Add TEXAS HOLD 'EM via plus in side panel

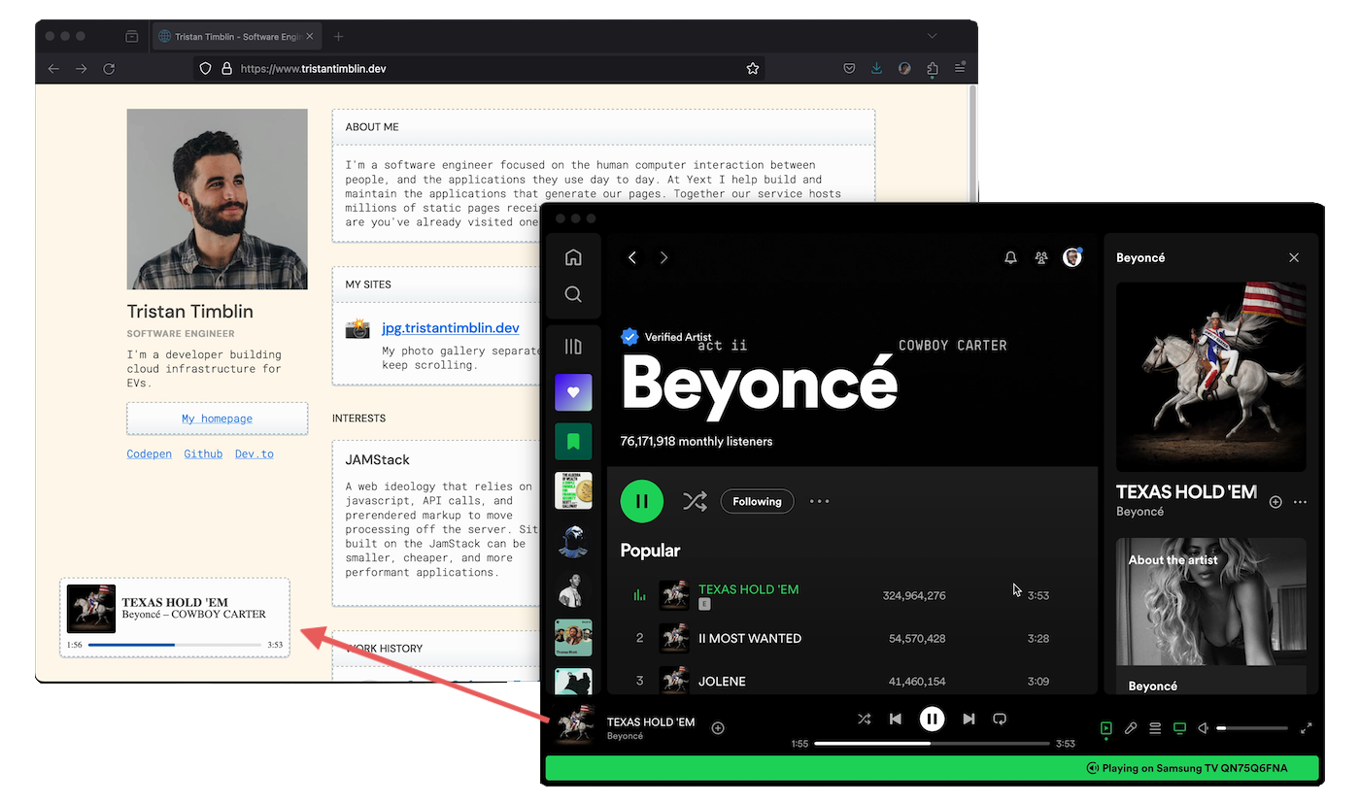click(1275, 502)
